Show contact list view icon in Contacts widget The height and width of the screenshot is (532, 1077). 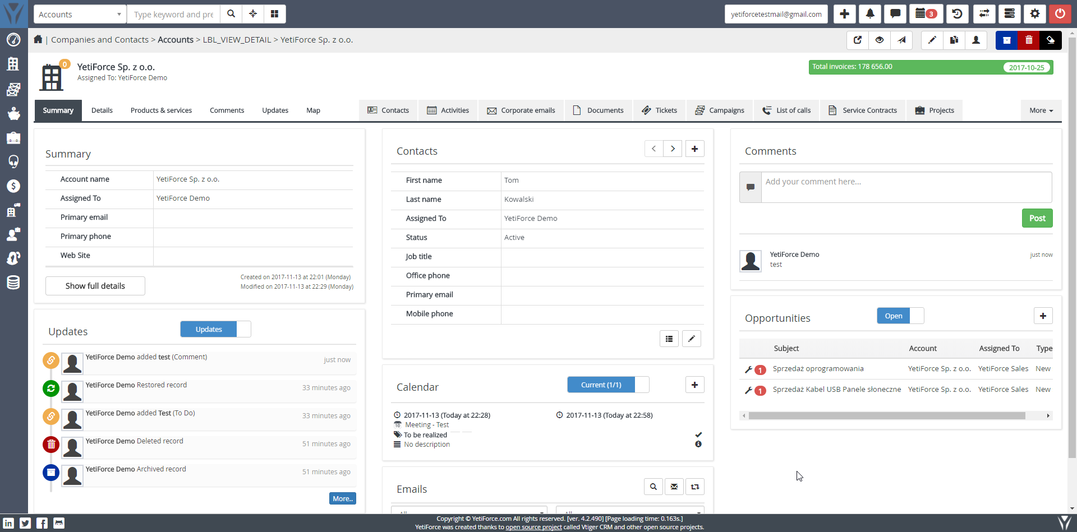[669, 339]
